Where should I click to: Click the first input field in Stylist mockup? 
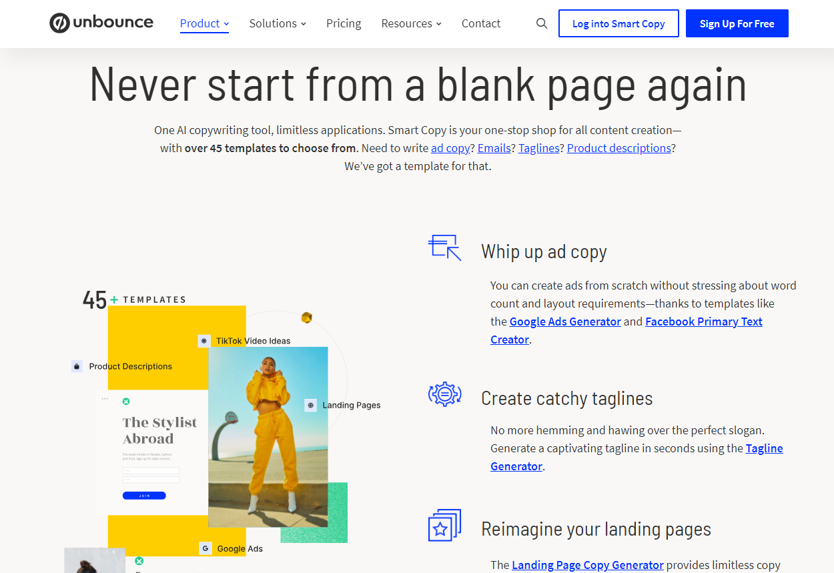click(x=151, y=471)
